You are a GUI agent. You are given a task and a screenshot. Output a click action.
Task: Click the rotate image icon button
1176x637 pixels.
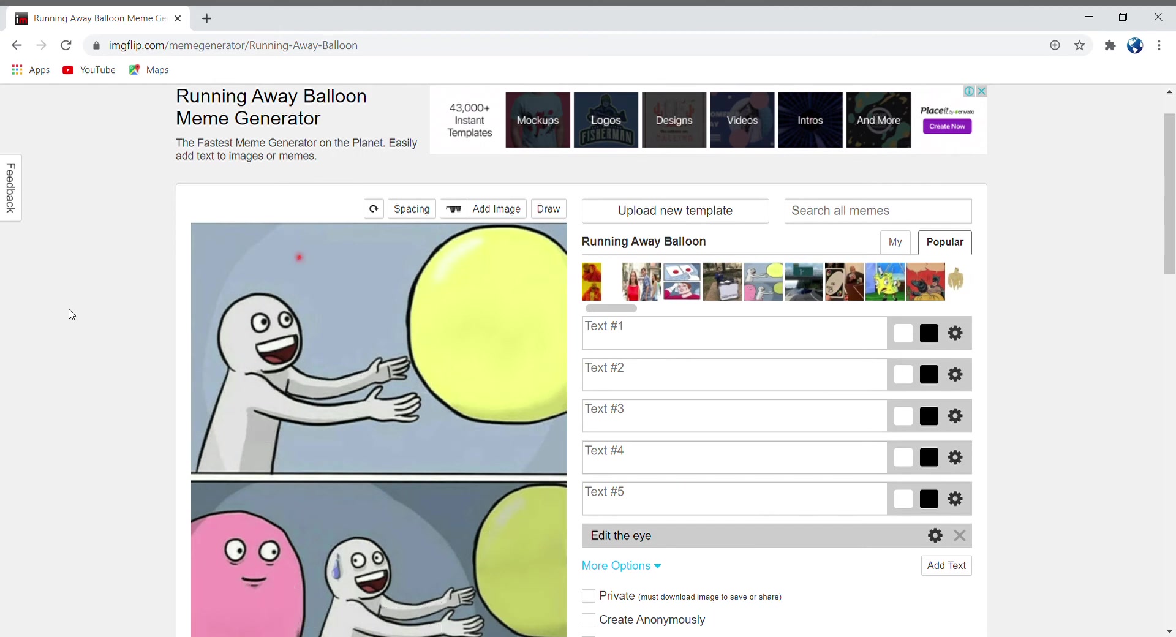(x=374, y=209)
